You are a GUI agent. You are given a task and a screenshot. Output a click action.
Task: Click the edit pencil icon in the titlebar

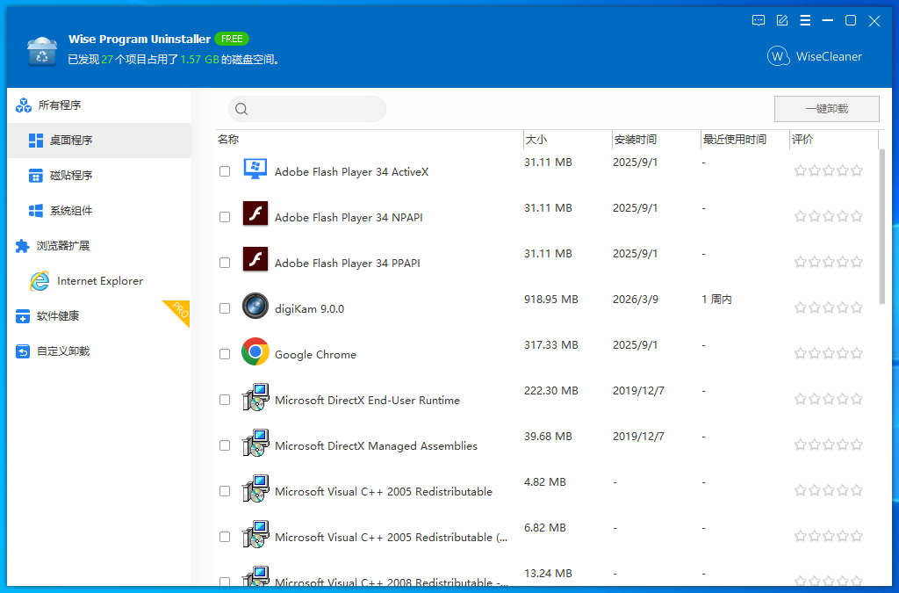tap(781, 20)
